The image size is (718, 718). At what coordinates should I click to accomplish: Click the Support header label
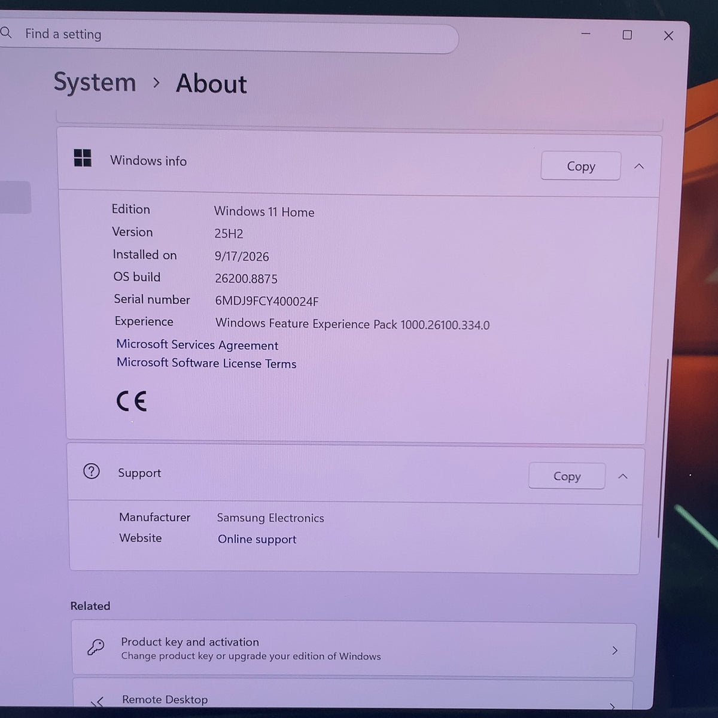click(x=139, y=473)
